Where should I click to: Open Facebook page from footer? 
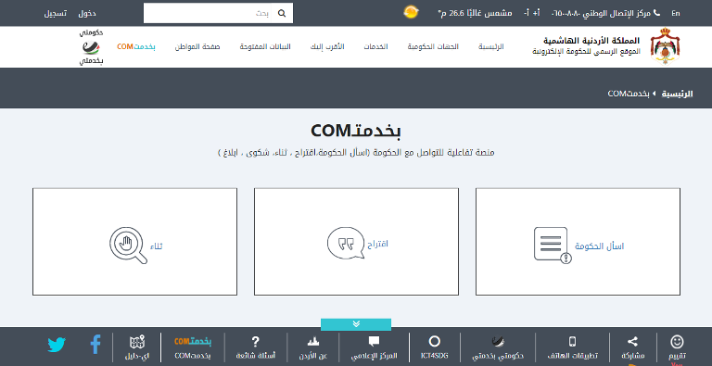(95, 344)
